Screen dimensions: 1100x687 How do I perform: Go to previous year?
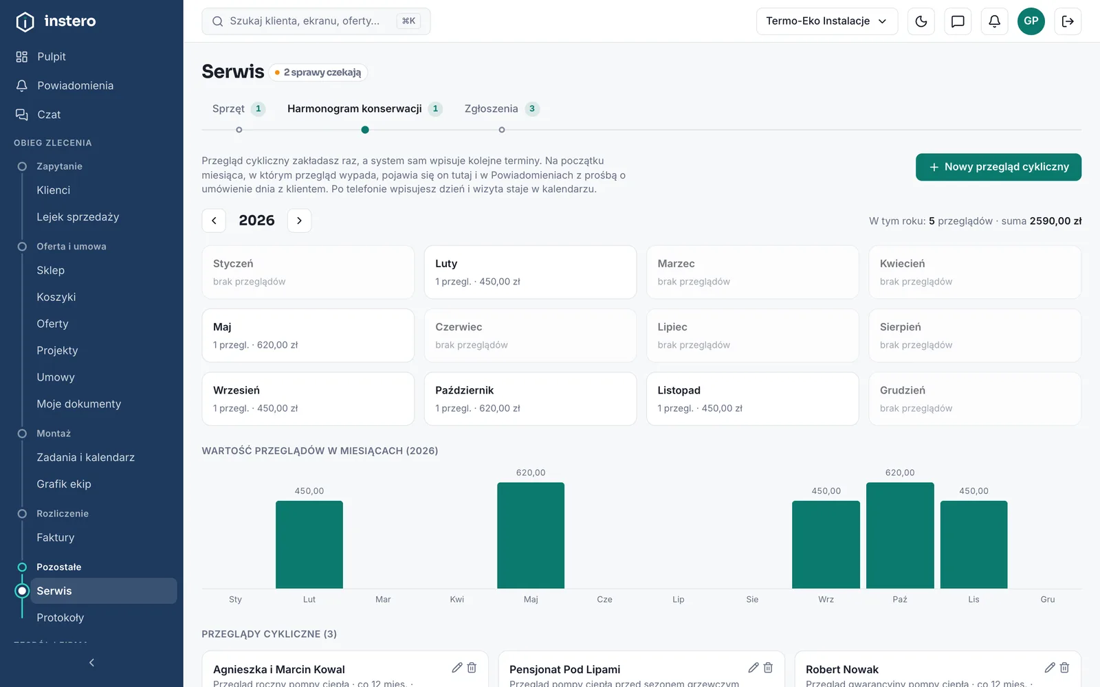point(214,221)
